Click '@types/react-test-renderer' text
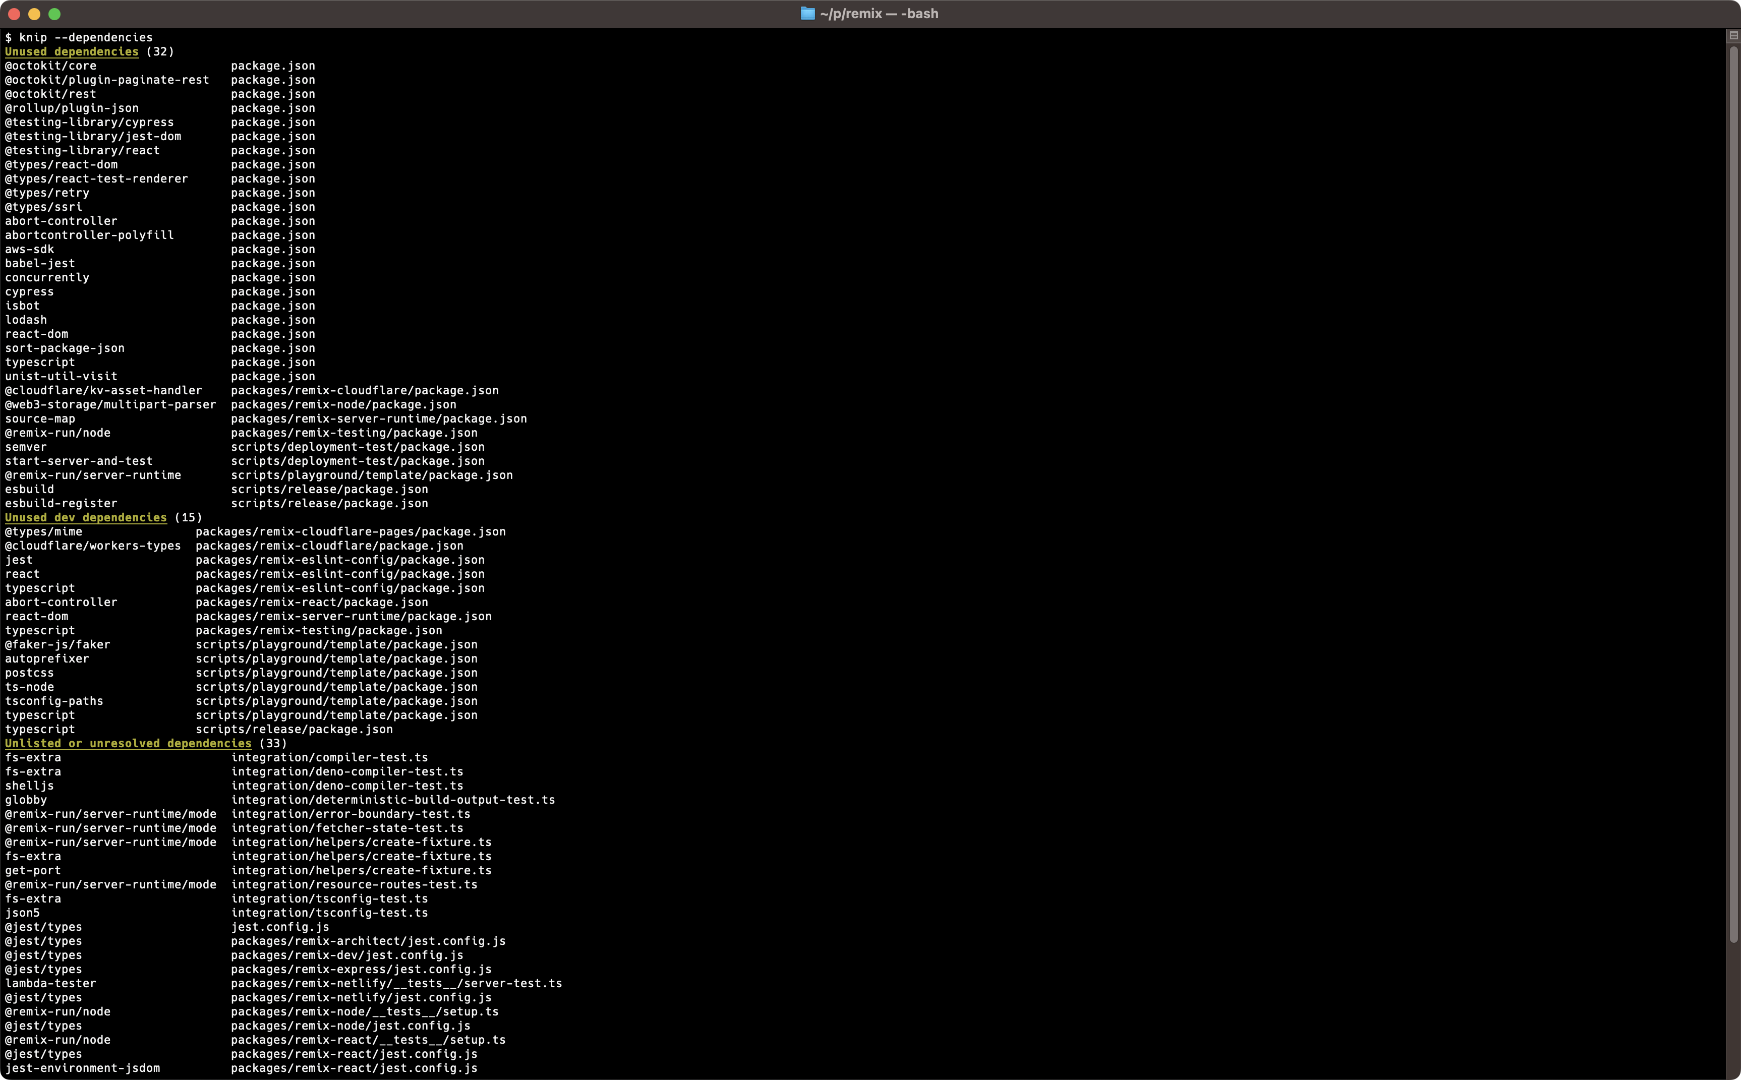Viewport: 1741px width, 1080px height. tap(96, 178)
